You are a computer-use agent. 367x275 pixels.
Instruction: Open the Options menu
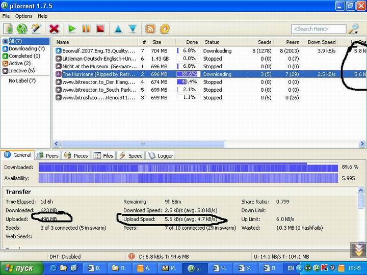click(23, 16)
